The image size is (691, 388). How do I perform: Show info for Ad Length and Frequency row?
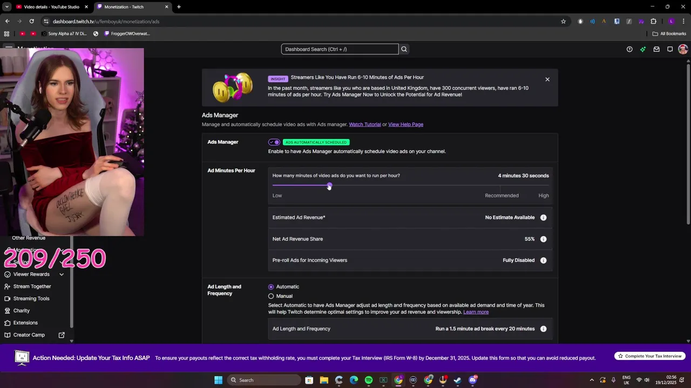click(x=544, y=329)
